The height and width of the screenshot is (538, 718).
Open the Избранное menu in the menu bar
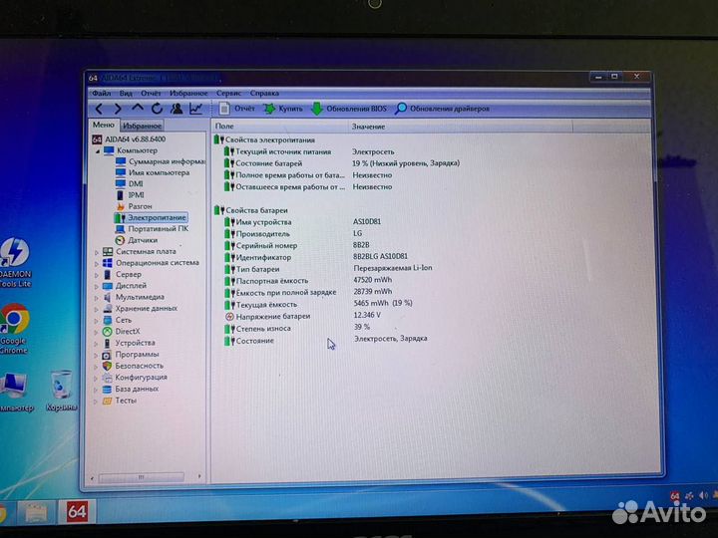188,94
